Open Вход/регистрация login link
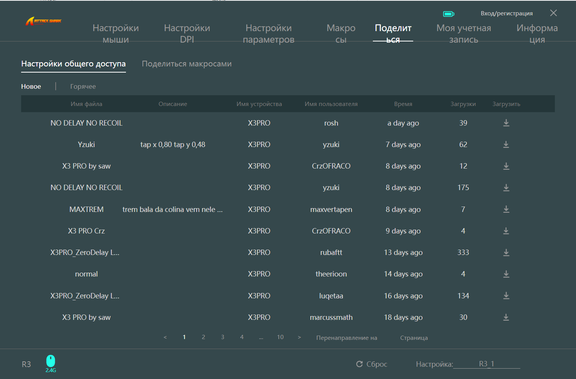The image size is (576, 379). pyautogui.click(x=506, y=13)
